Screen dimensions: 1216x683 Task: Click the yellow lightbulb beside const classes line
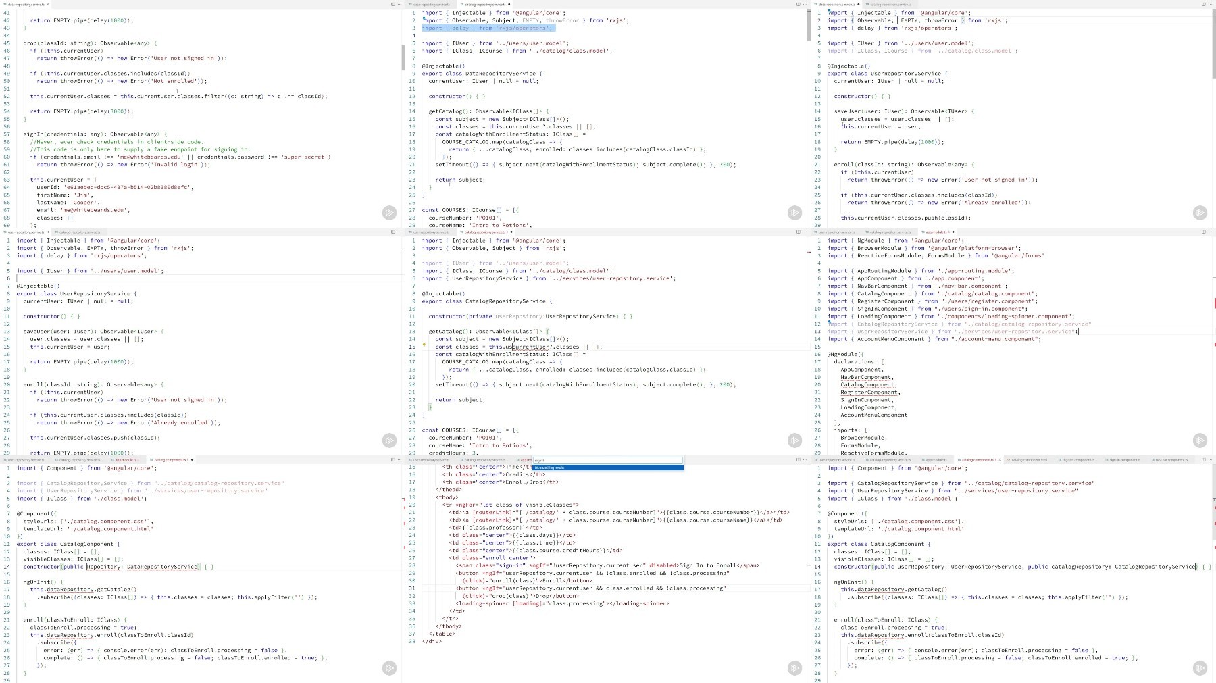pyautogui.click(x=424, y=345)
